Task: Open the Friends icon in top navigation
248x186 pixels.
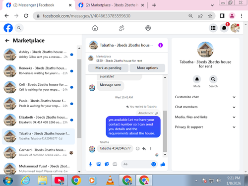Action: click(x=122, y=28)
